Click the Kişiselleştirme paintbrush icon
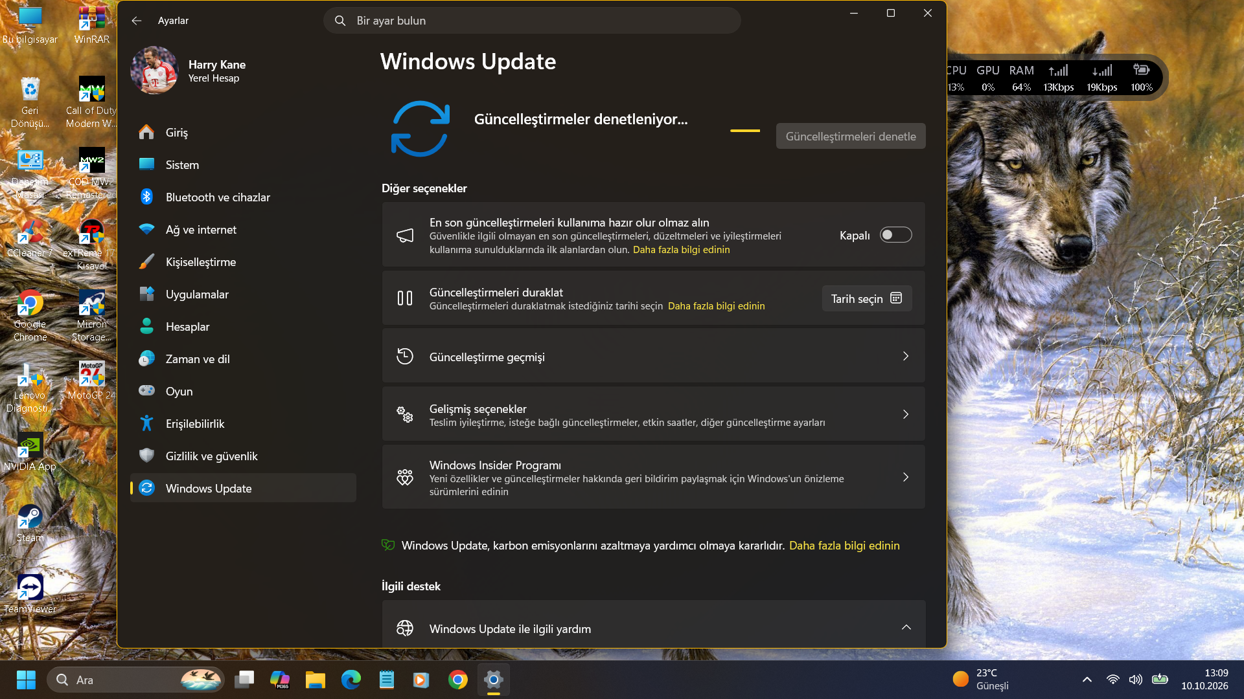Viewport: 1244px width, 699px height. click(147, 261)
